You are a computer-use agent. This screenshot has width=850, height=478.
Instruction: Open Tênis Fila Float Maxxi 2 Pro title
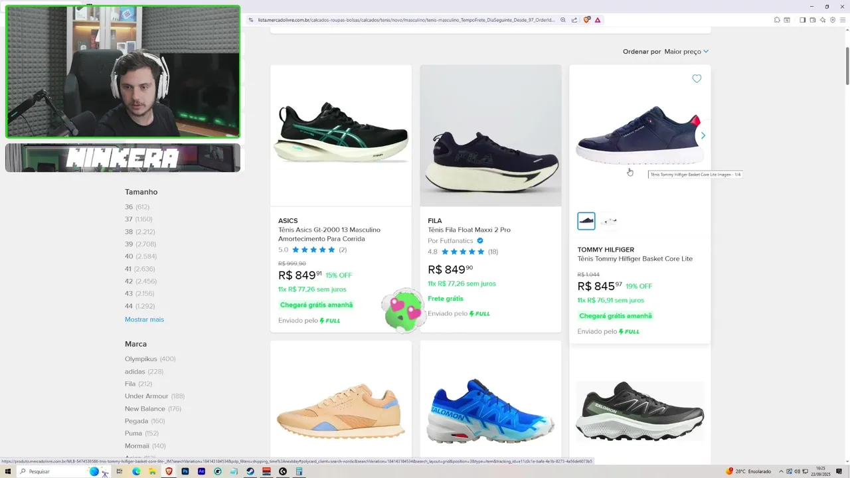click(469, 230)
